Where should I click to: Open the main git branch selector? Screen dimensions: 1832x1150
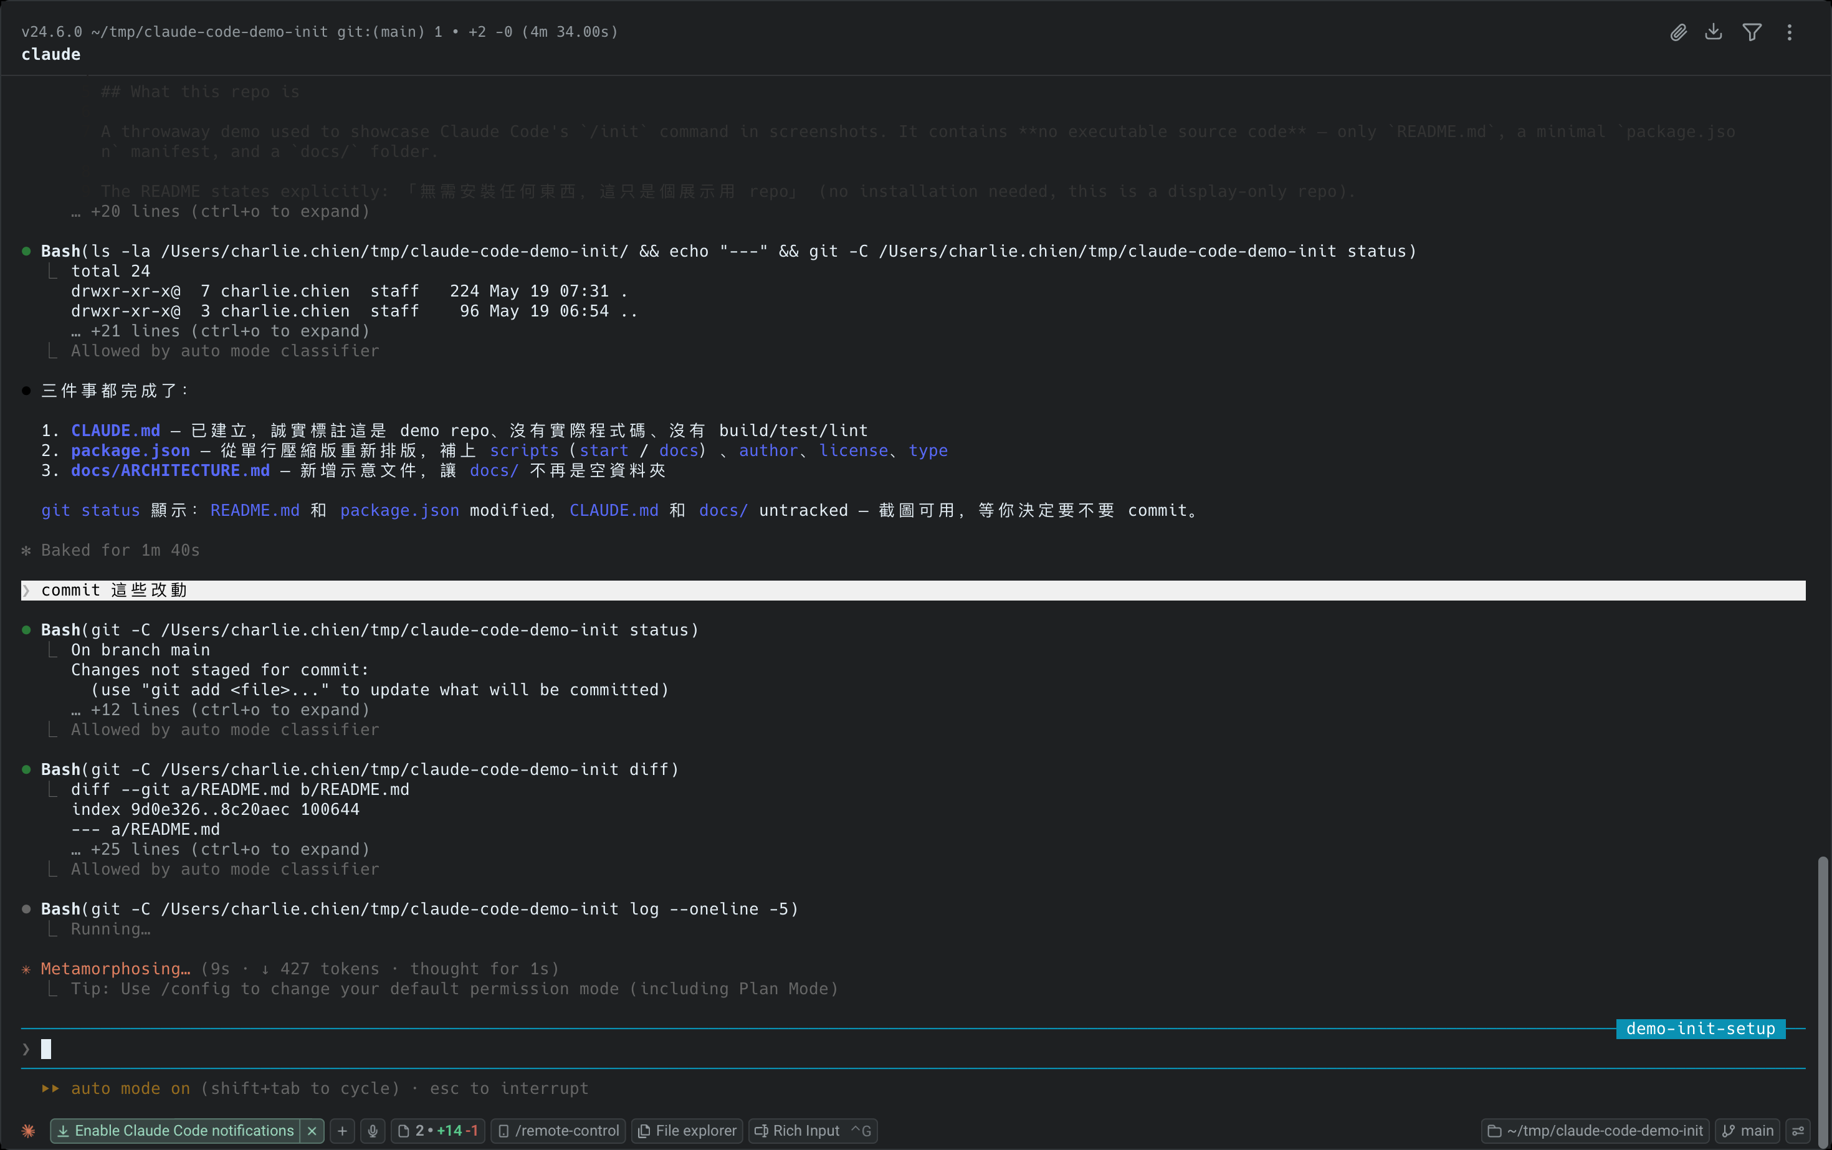1747,1131
